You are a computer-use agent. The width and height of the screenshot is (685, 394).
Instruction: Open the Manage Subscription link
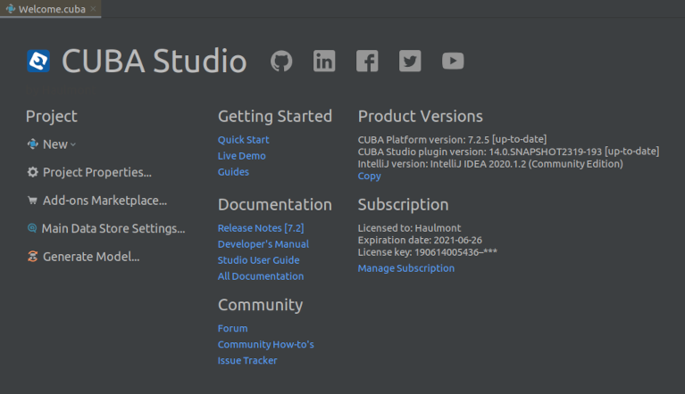tap(405, 268)
